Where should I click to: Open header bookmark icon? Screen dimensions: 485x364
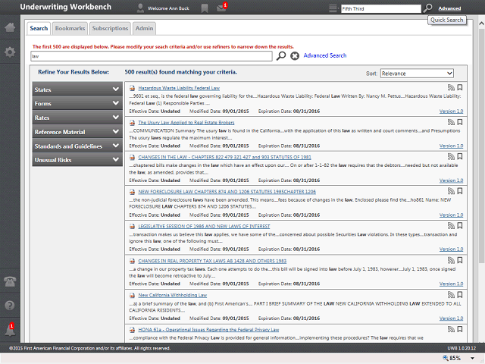(x=205, y=8)
